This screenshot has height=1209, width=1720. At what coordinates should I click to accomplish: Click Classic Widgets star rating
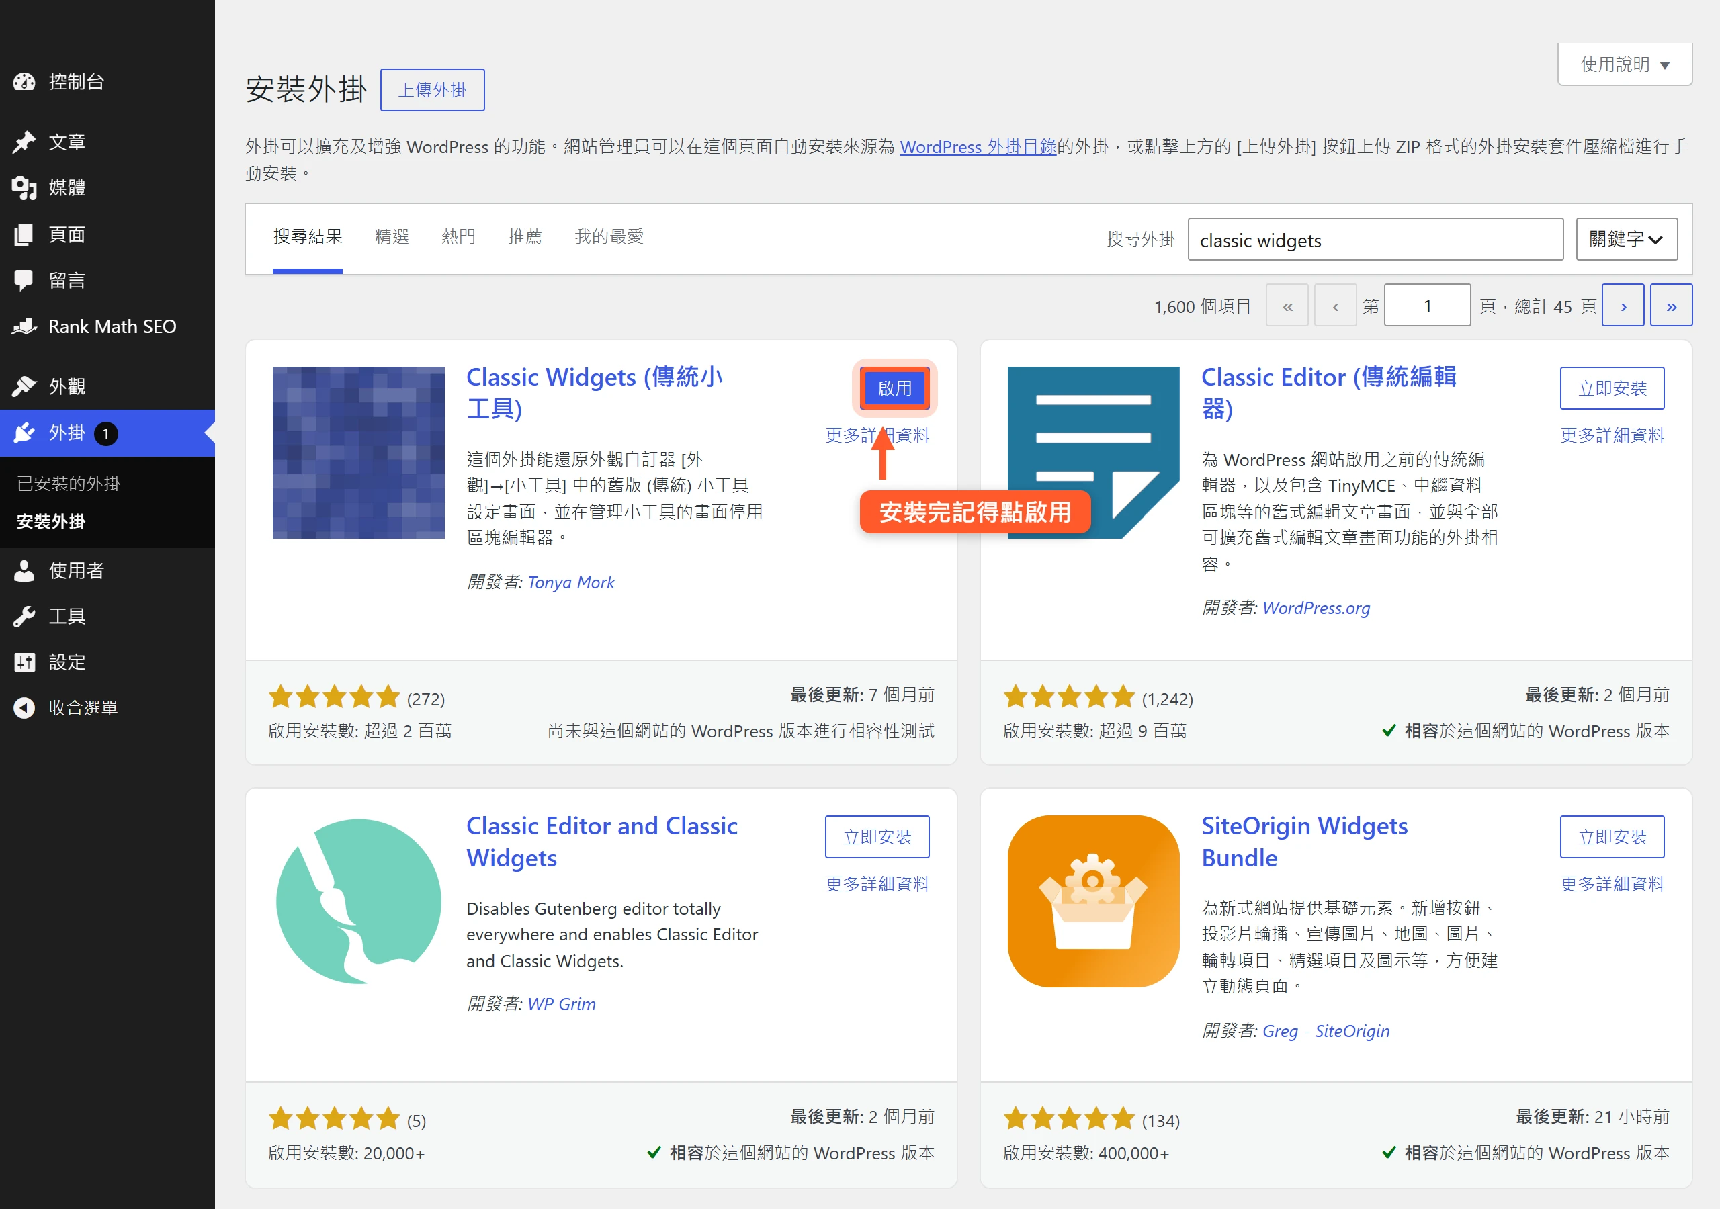[x=334, y=697]
